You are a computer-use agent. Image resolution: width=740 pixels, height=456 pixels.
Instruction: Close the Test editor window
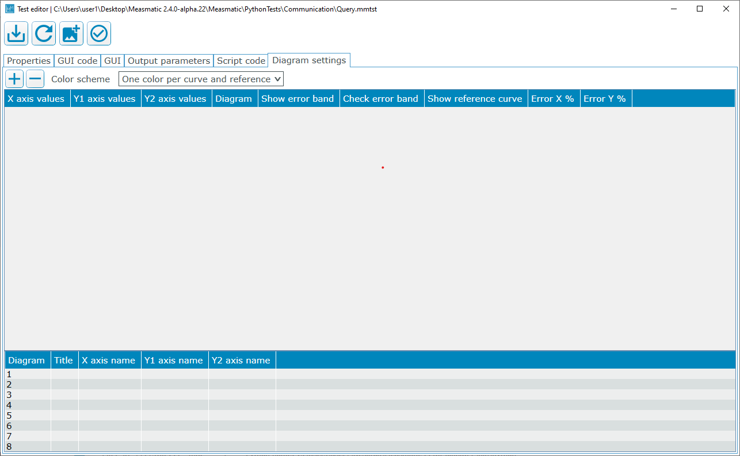tap(726, 9)
